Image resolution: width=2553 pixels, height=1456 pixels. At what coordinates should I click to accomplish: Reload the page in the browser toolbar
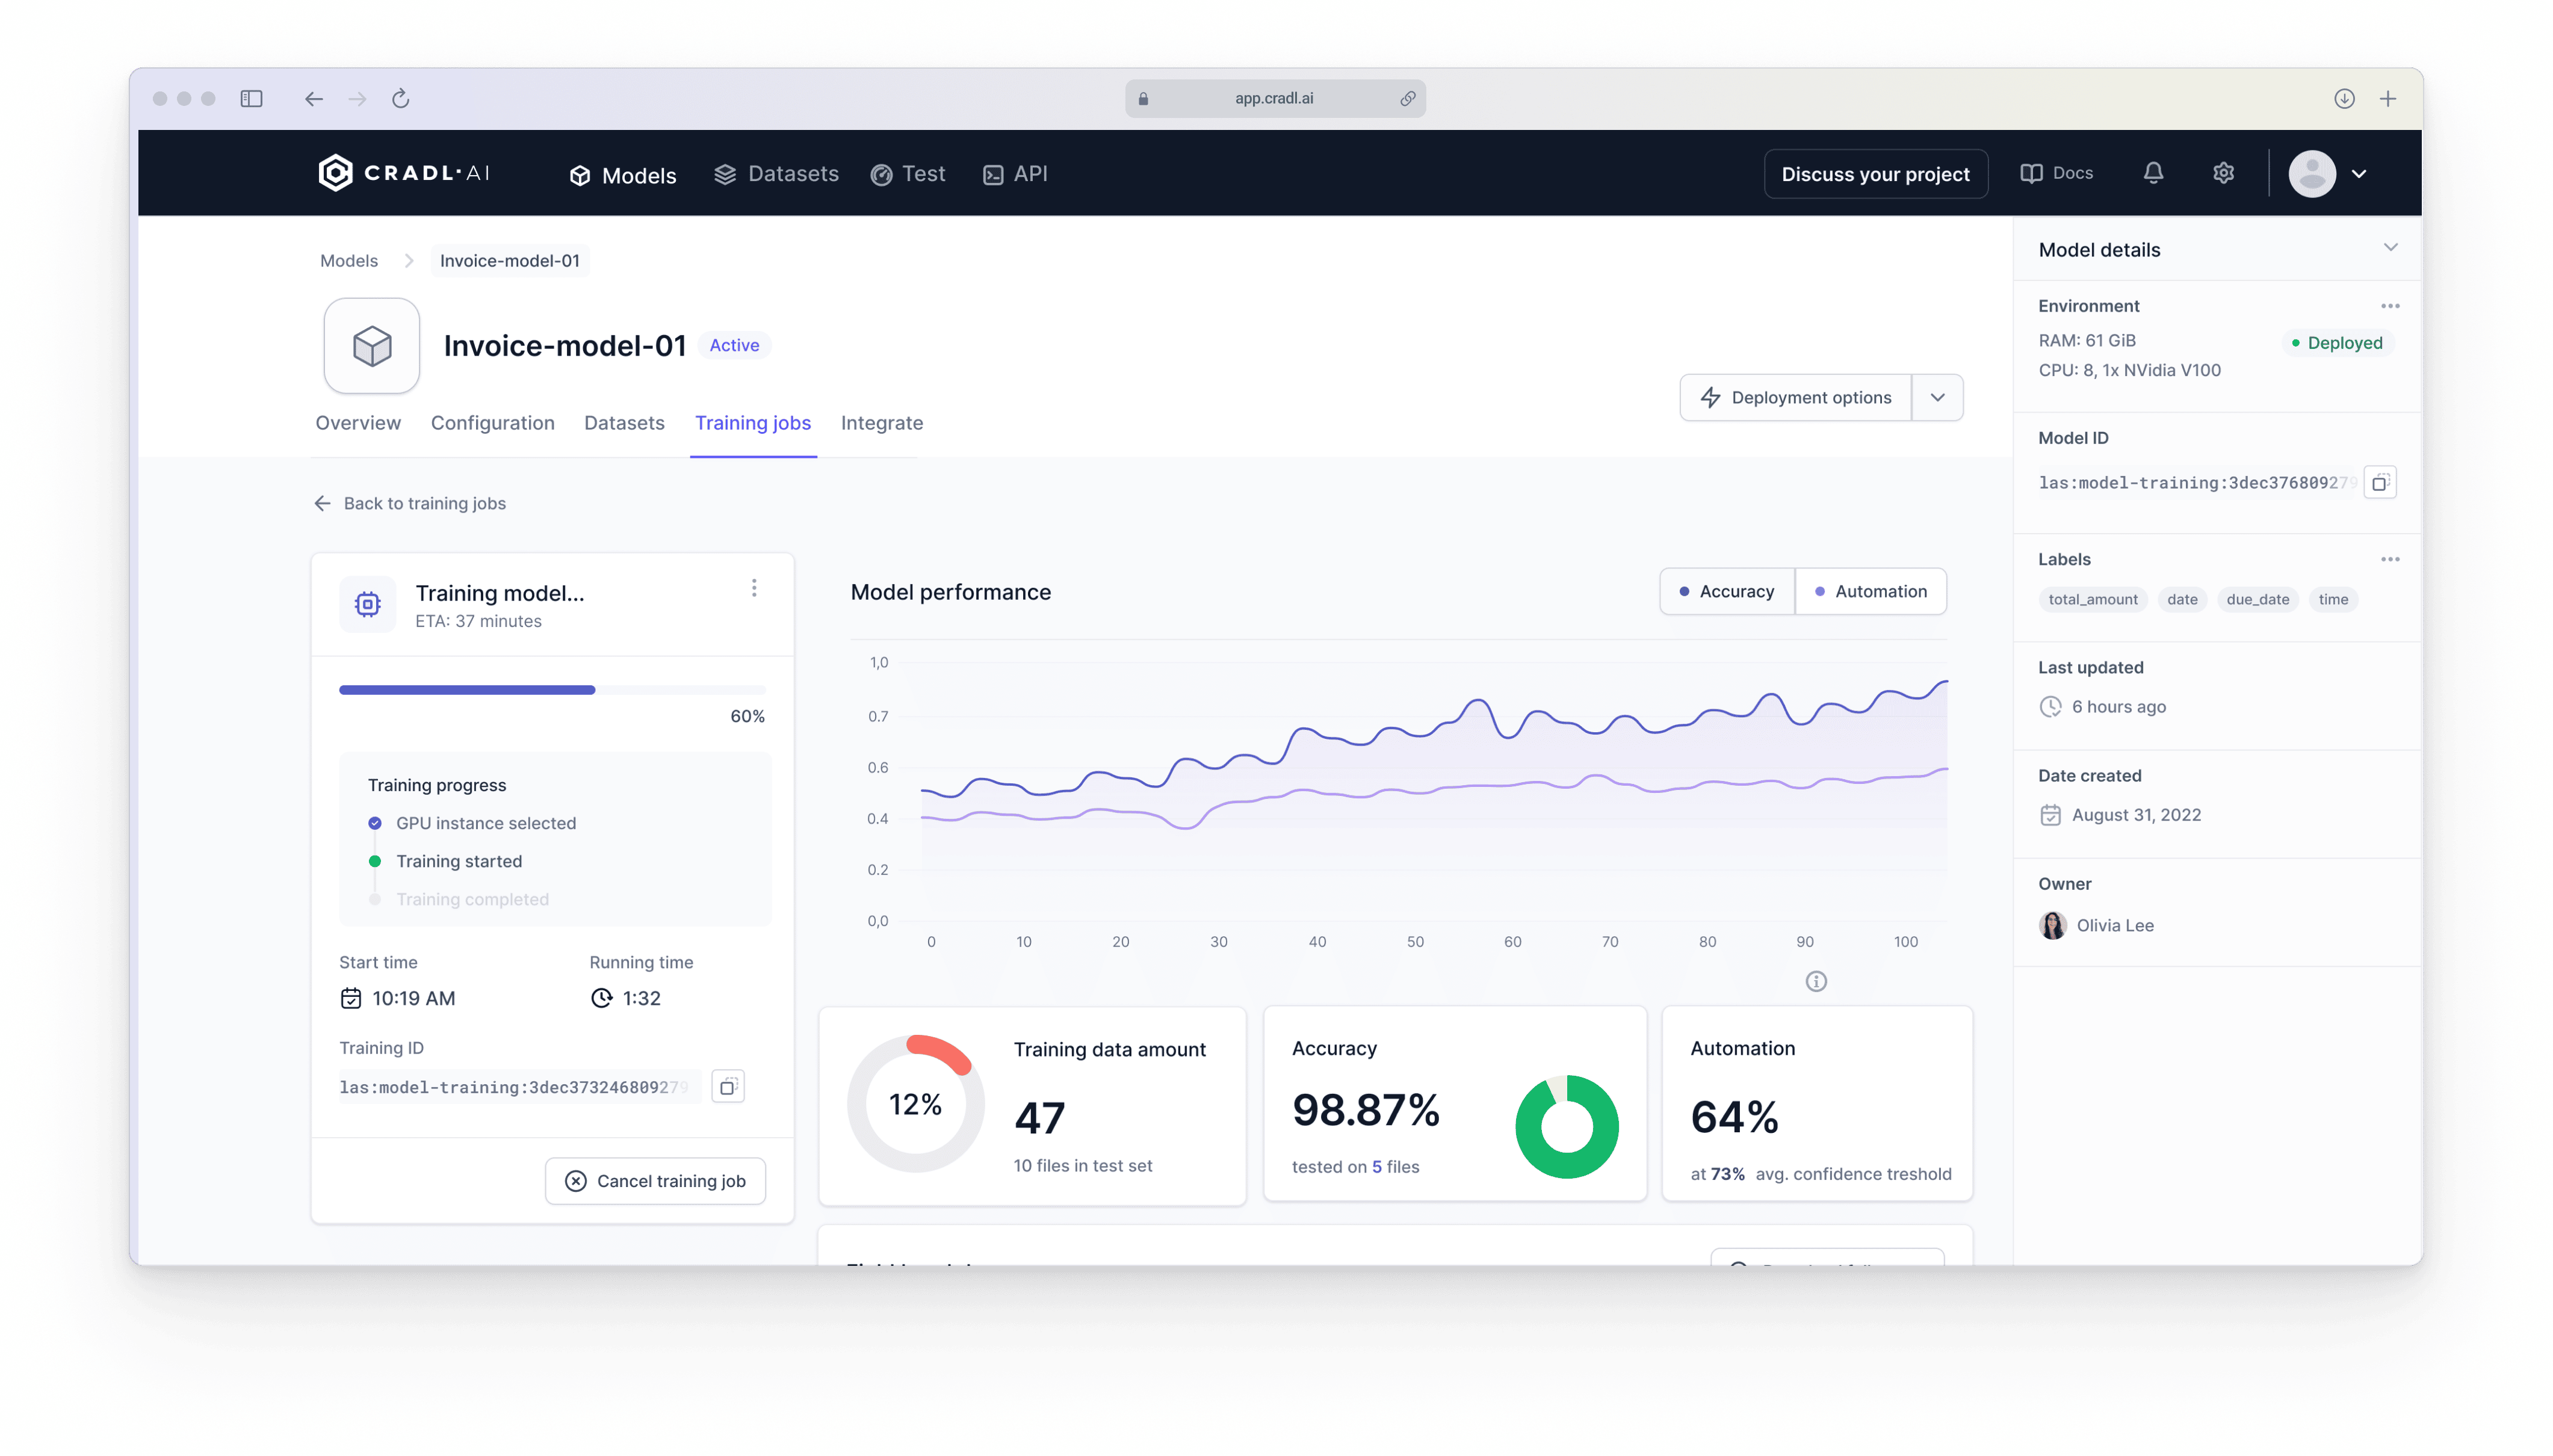click(401, 98)
